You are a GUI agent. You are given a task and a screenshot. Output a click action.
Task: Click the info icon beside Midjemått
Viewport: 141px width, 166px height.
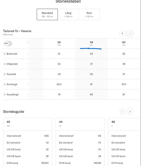[5, 64]
